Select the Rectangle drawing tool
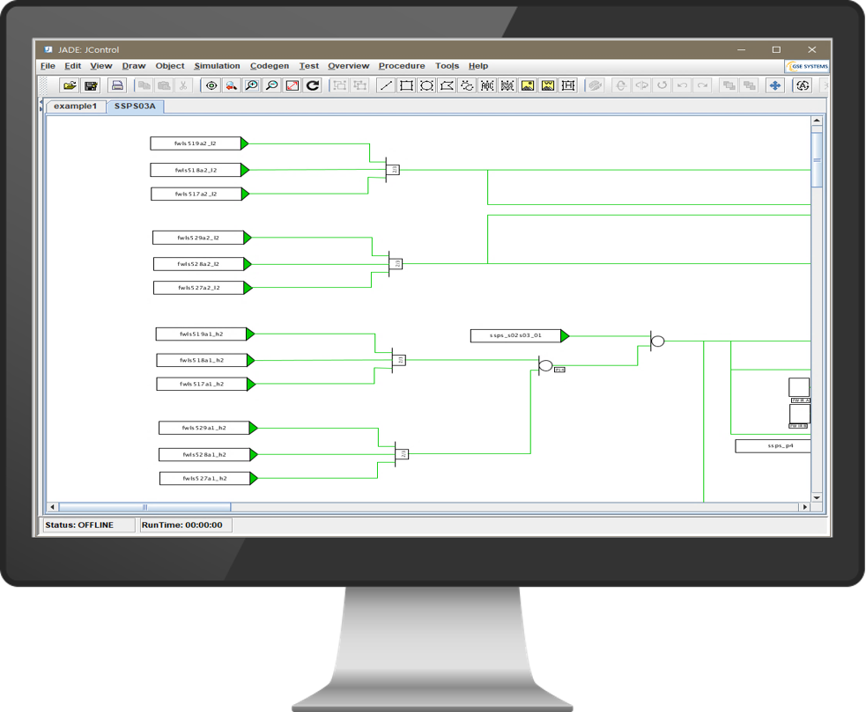Image resolution: width=866 pixels, height=712 pixels. [x=406, y=85]
